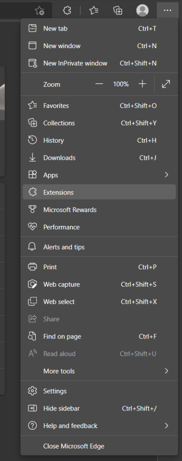Open Microsoft Rewards entry

click(x=99, y=210)
